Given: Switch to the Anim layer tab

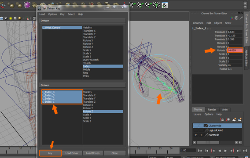Looking at the screenshot, I should [225, 110].
